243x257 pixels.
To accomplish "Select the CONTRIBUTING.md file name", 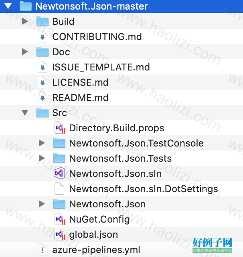I will click(97, 37).
